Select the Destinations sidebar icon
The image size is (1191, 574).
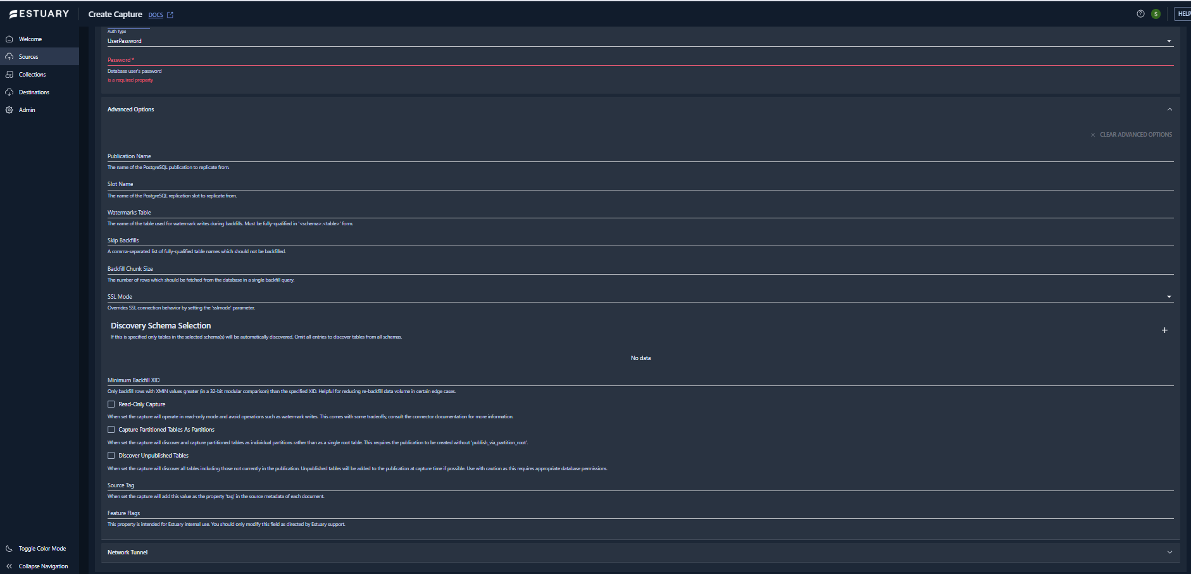click(x=9, y=92)
